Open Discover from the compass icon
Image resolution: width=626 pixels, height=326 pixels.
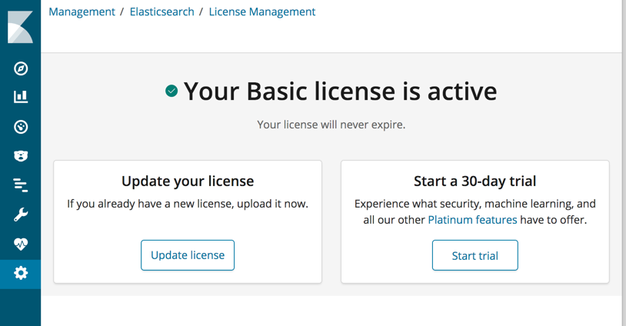point(21,68)
